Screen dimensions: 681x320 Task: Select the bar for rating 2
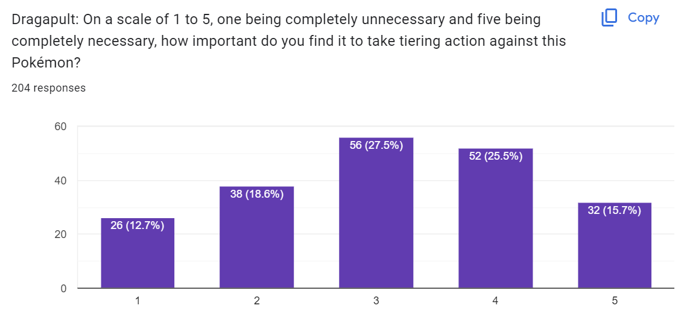(x=257, y=237)
